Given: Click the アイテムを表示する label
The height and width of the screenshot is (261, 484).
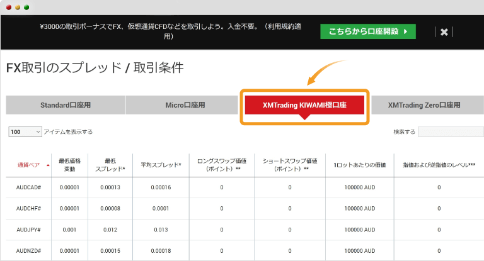Looking at the screenshot, I should click(68, 132).
